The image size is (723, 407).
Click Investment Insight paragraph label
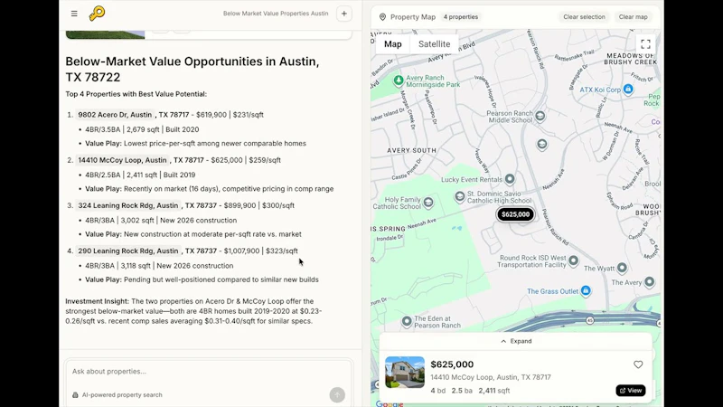[98, 301]
